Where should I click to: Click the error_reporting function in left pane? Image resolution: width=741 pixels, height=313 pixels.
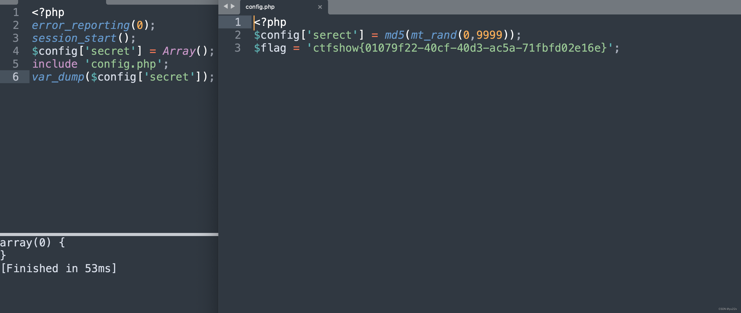[x=80, y=25]
